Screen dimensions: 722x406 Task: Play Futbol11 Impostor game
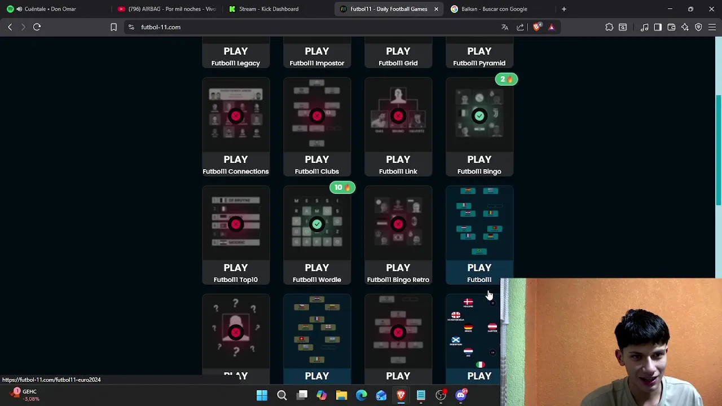pyautogui.click(x=317, y=51)
